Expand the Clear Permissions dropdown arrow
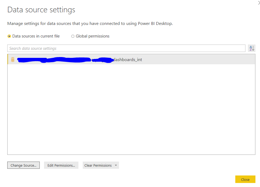The height and width of the screenshot is (187, 260). [x=116, y=165]
